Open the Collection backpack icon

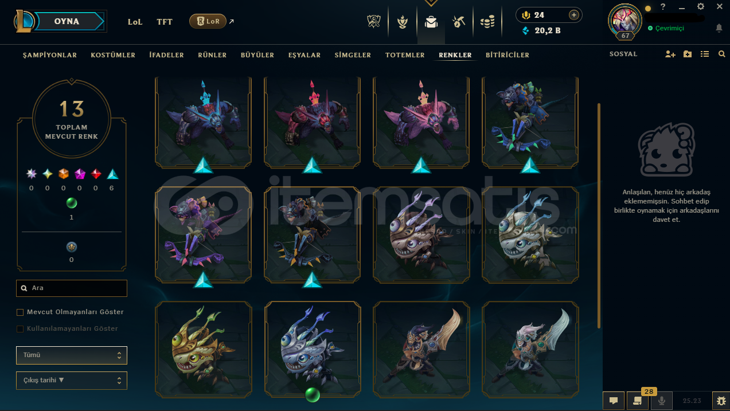coord(431,22)
